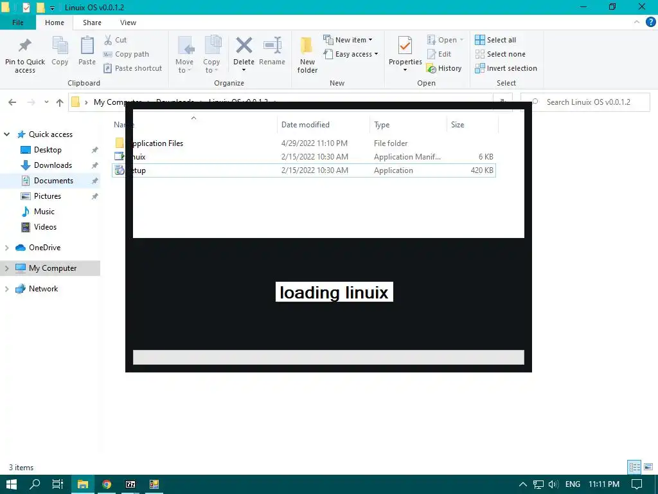This screenshot has height=494, width=658.
Task: Open Windows Start menu
Action: click(x=12, y=484)
